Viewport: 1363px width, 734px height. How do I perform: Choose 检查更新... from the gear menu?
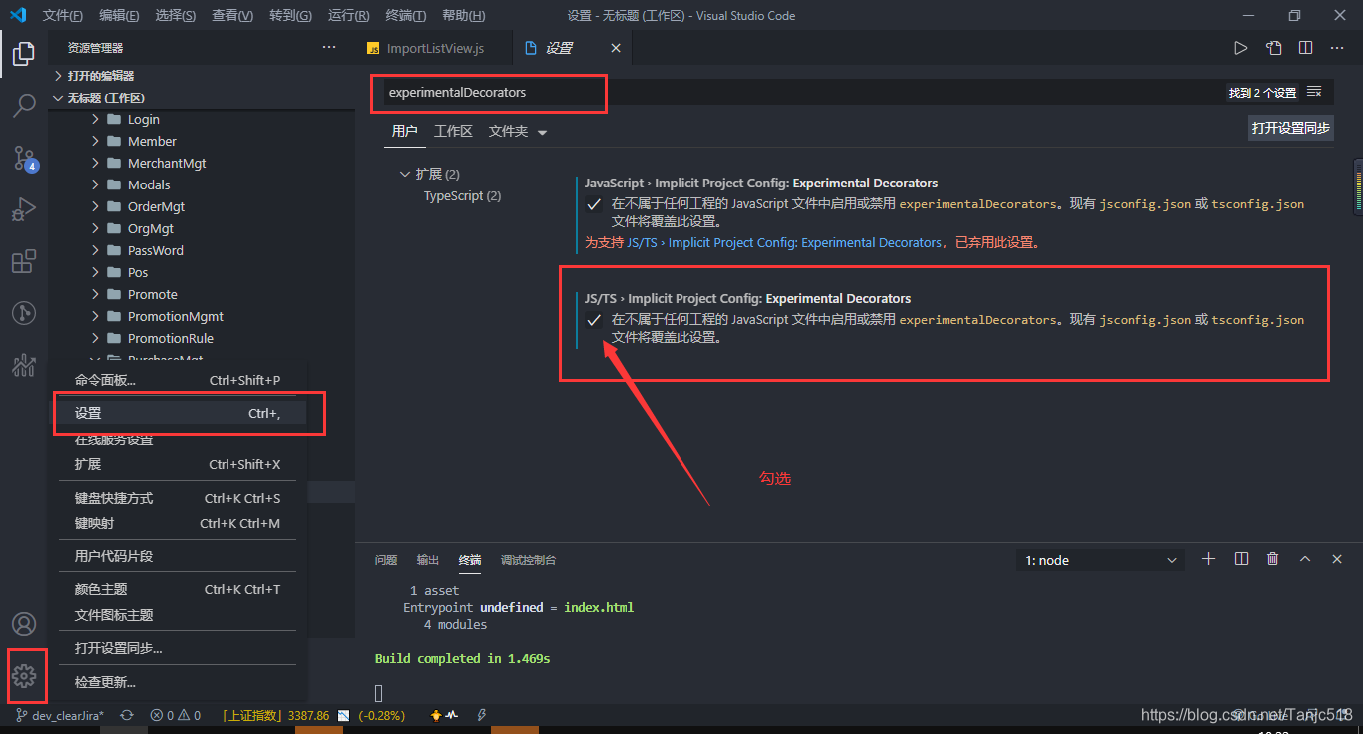(178, 682)
